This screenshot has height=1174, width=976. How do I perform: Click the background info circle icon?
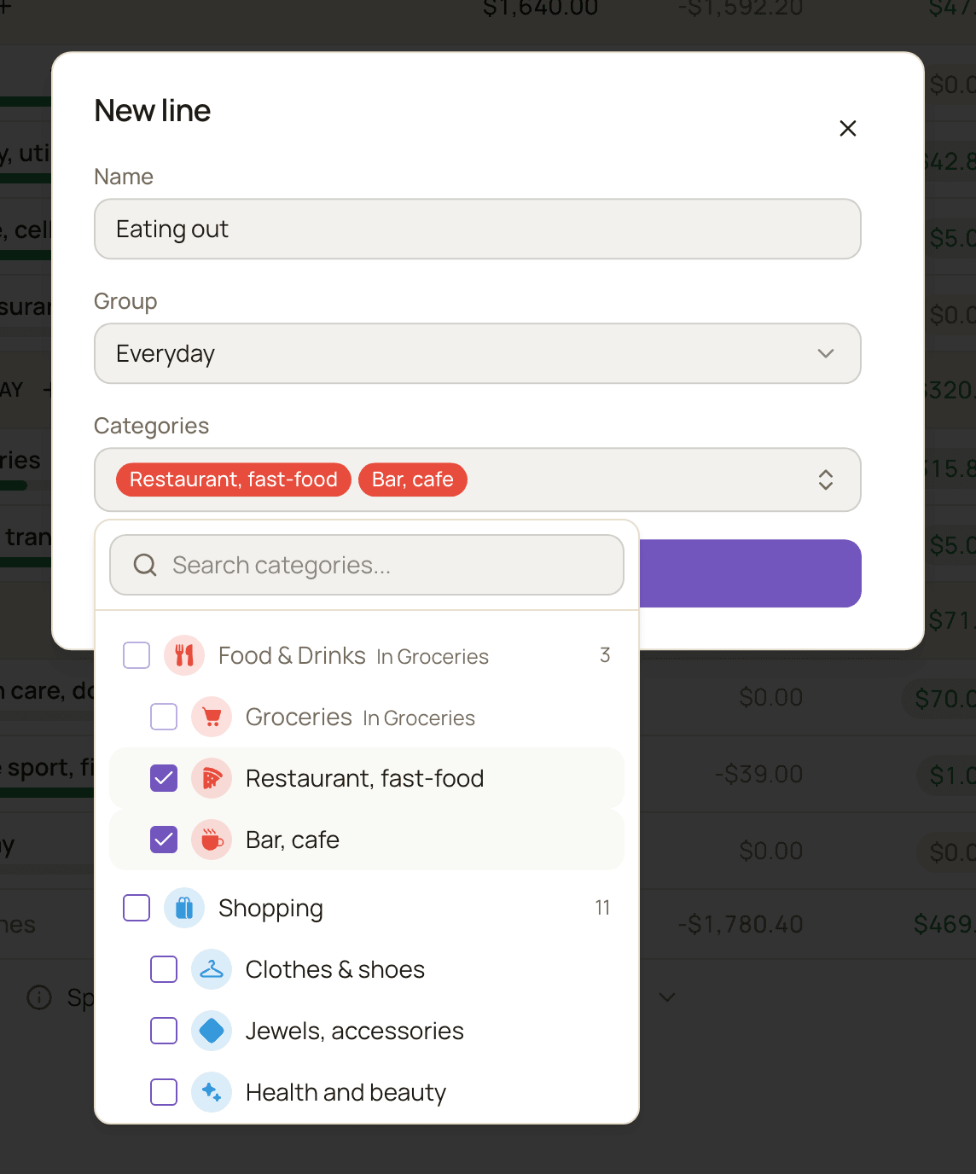[x=39, y=997]
